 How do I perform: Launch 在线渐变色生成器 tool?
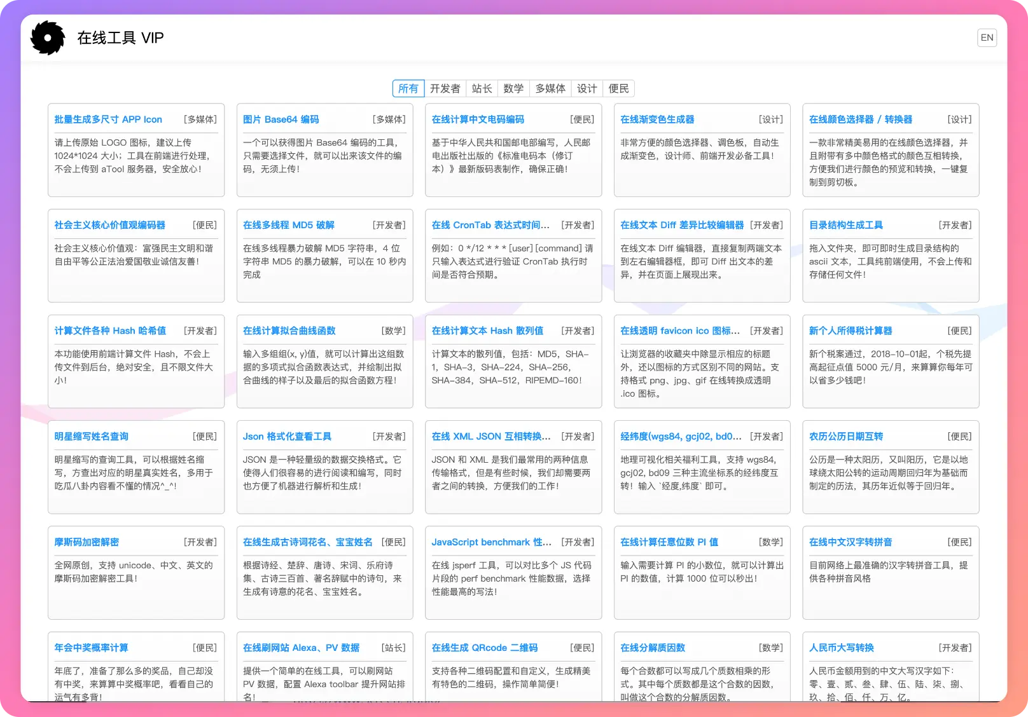(657, 119)
